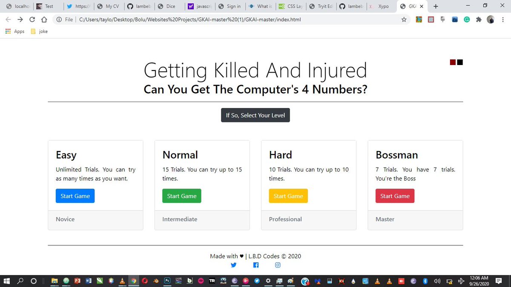This screenshot has width=511, height=287.
Task: Open the Windows Start menu
Action: click(x=7, y=281)
